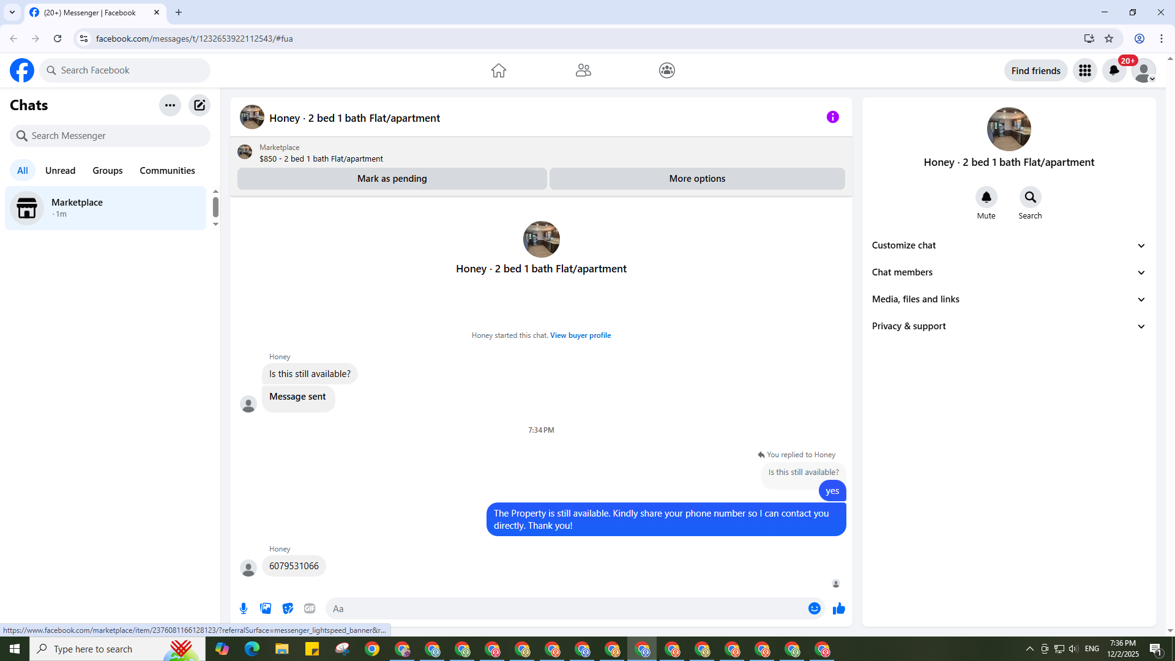
Task: Attach a photo using the image icon
Action: (266, 608)
